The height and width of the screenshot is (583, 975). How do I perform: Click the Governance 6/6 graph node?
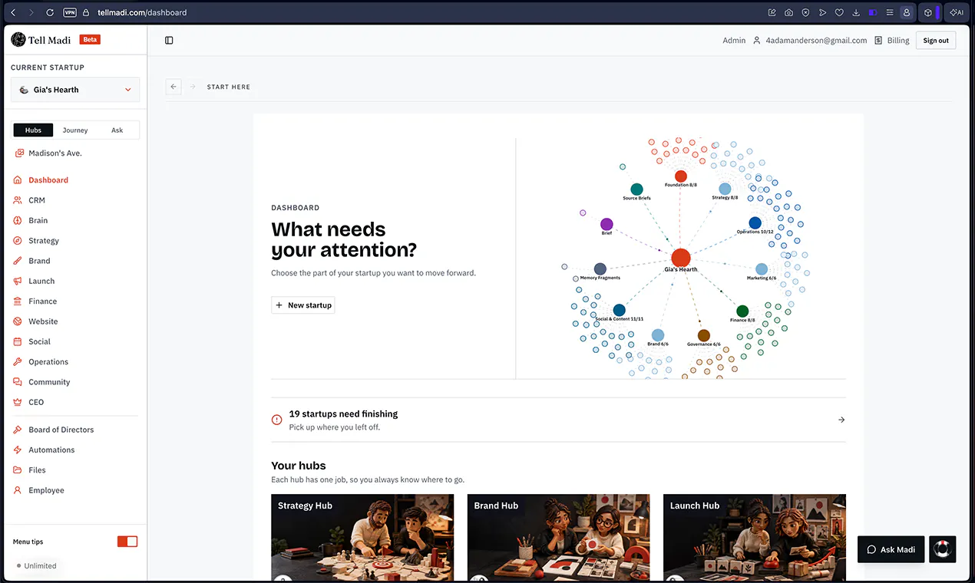click(x=703, y=336)
